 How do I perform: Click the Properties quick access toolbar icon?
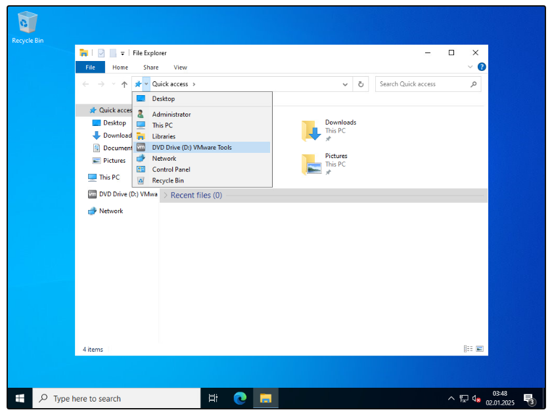coord(101,53)
